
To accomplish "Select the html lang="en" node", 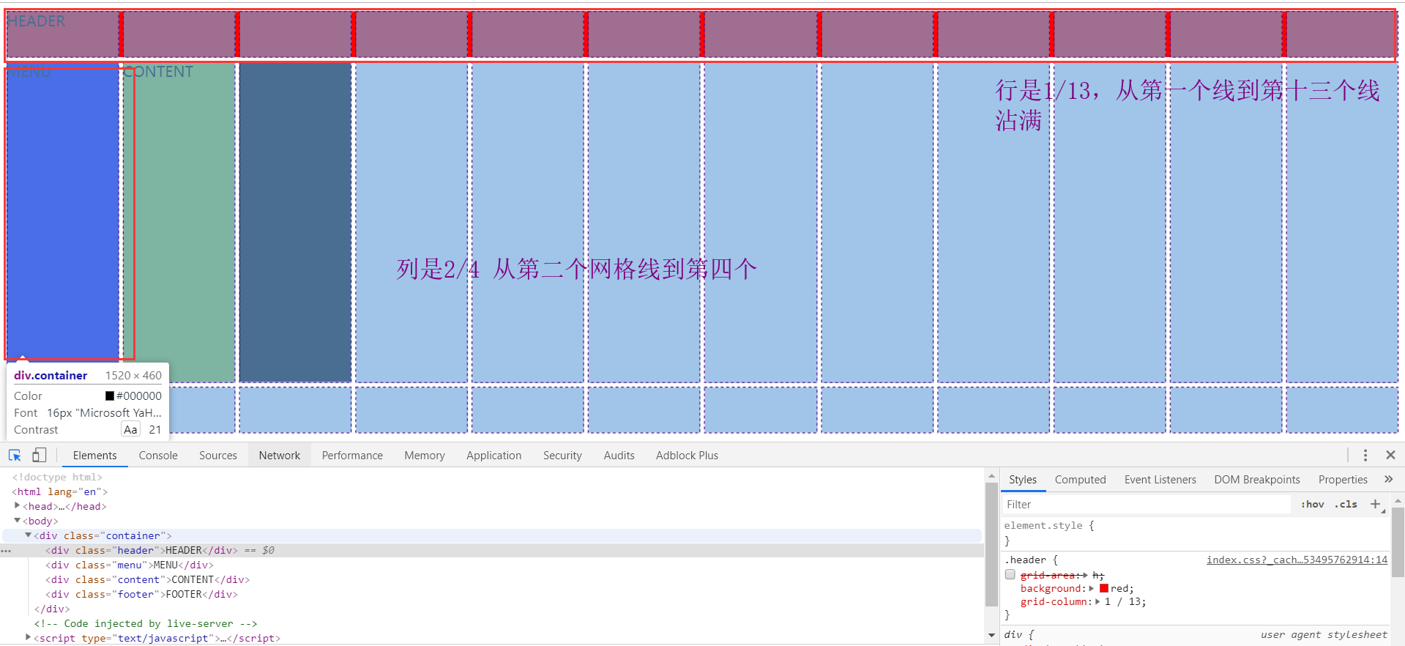I will tap(59, 491).
